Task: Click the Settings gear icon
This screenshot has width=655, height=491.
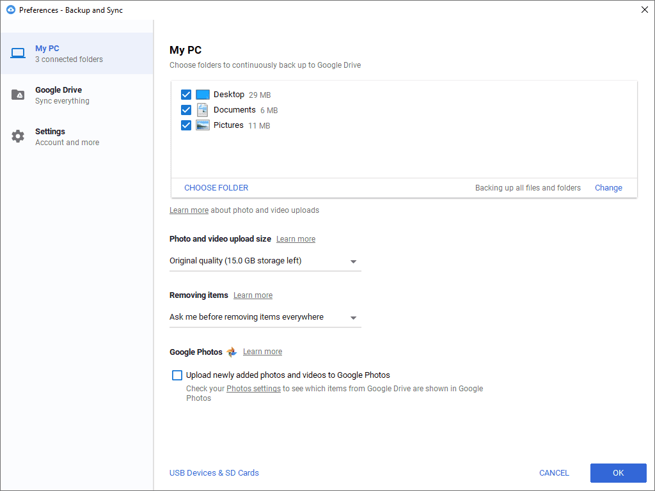Action: (17, 136)
